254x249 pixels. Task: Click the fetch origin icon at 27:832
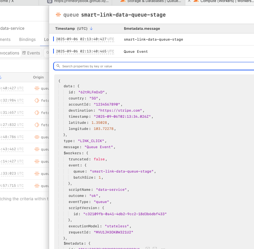pos(37,125)
